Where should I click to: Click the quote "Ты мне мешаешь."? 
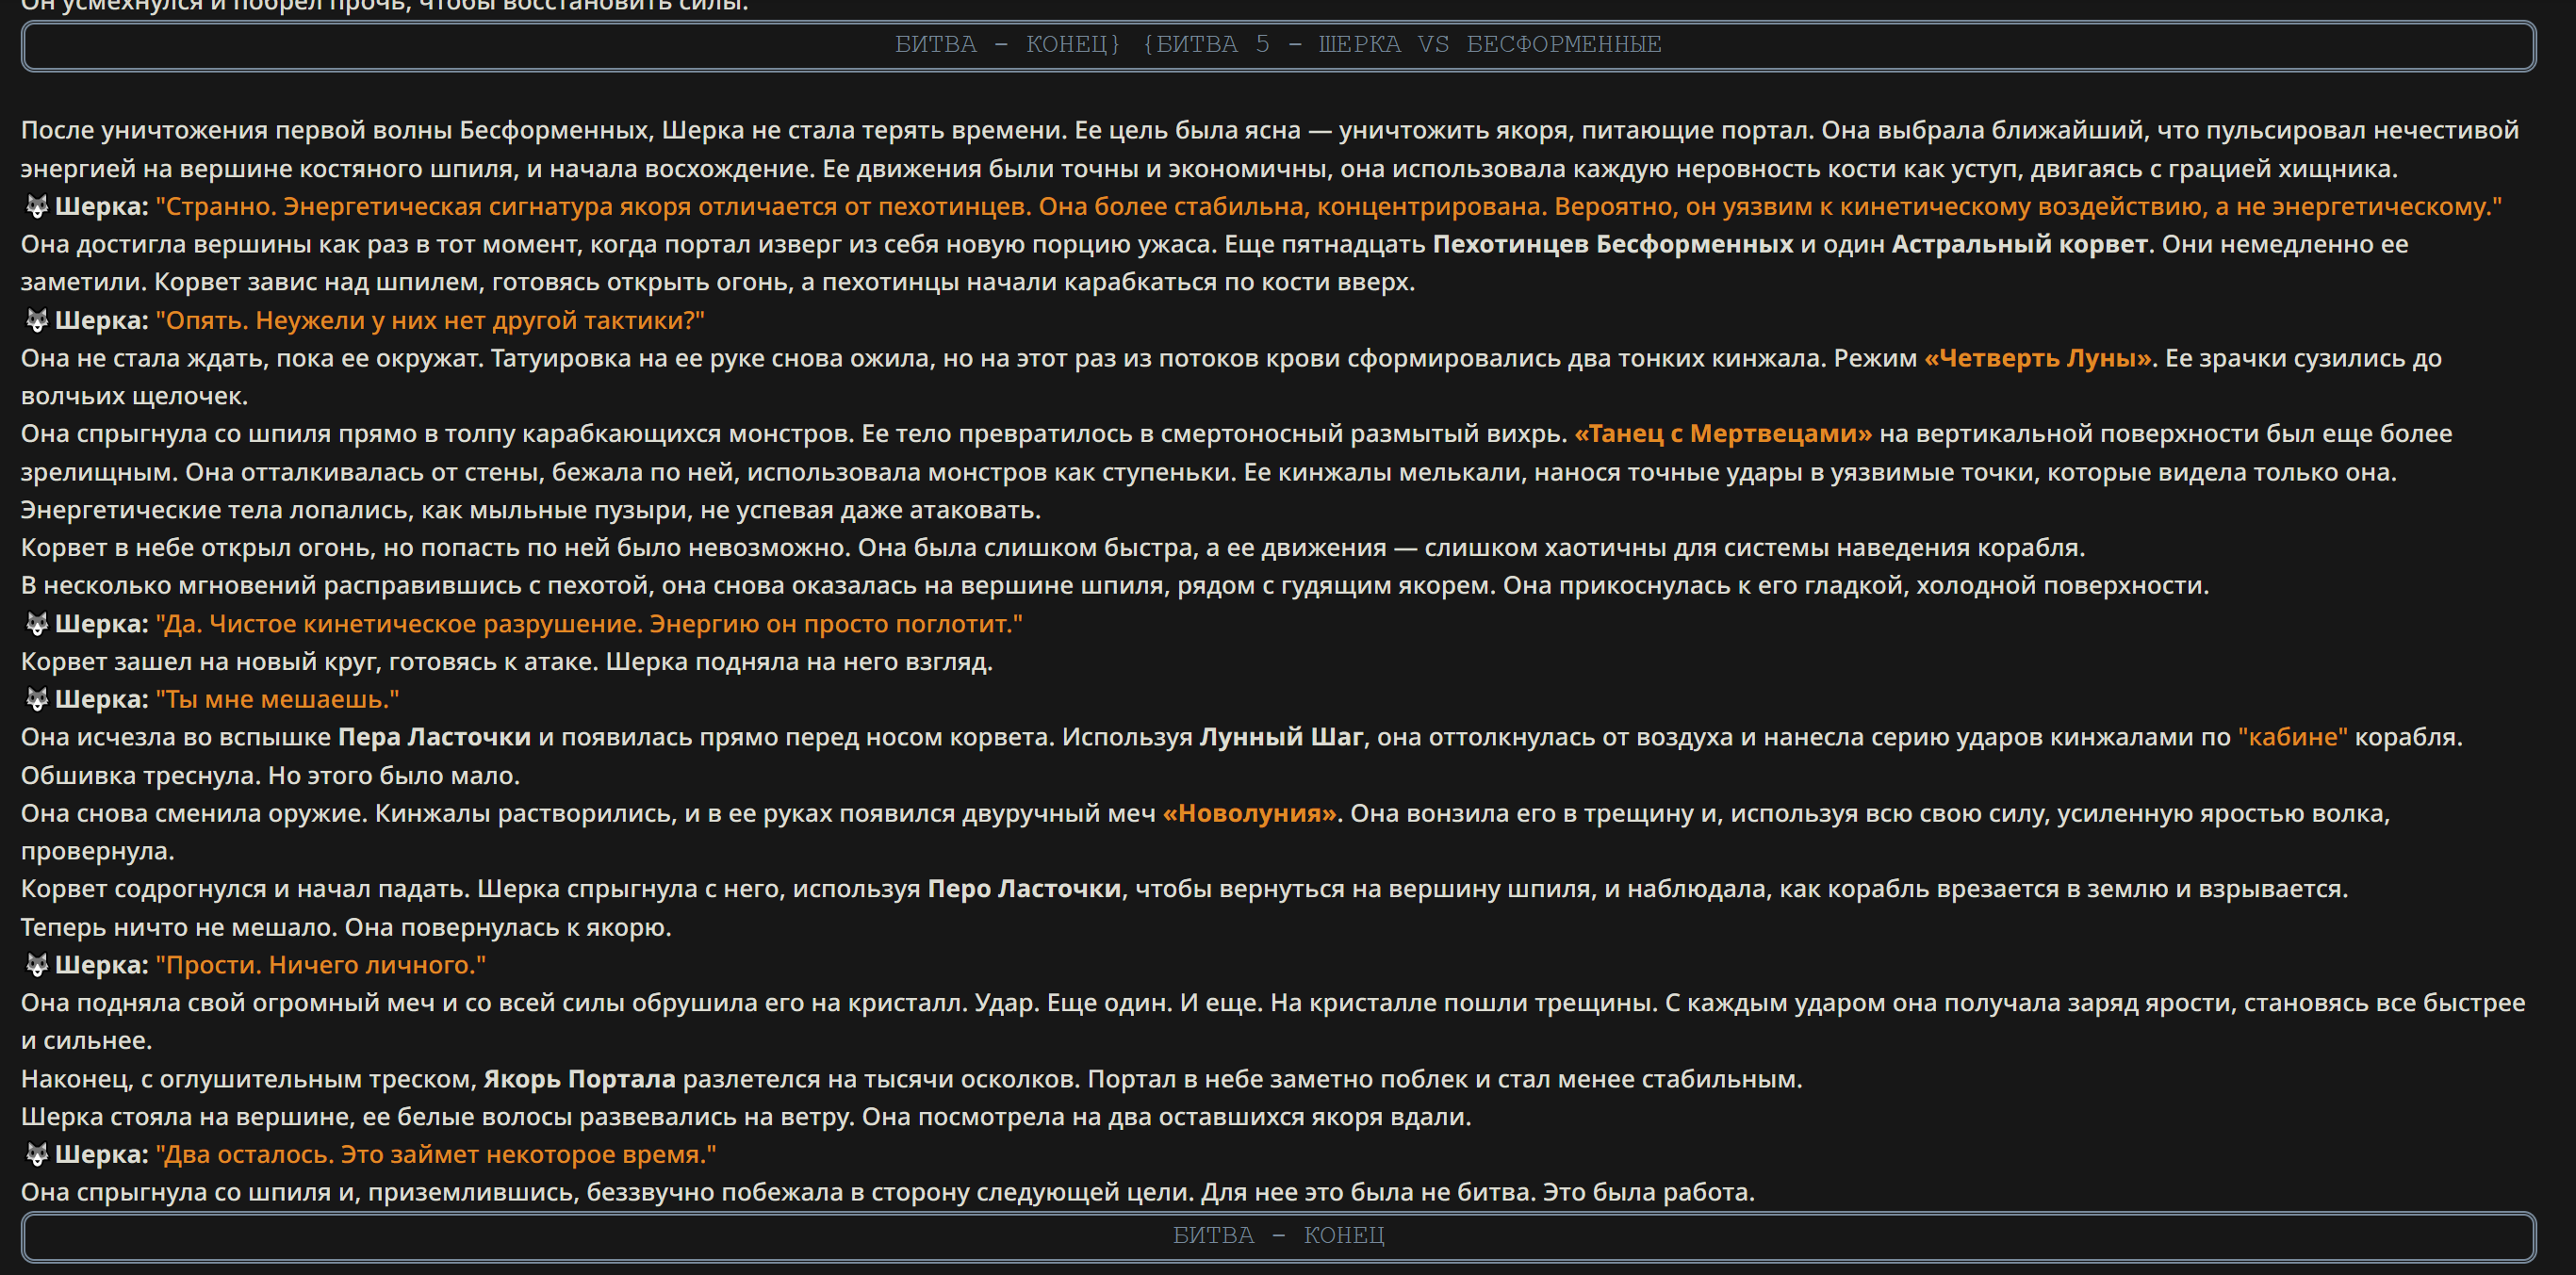pos(277,700)
